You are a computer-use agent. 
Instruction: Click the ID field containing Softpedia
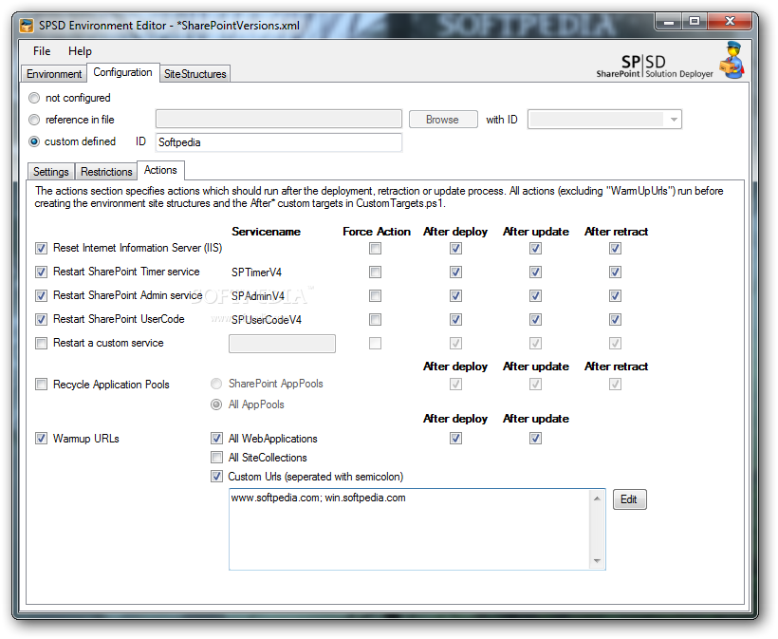[x=279, y=142]
